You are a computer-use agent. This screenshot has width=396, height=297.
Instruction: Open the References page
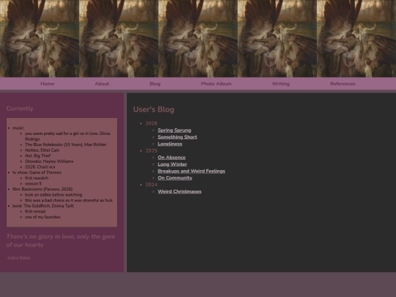point(342,84)
